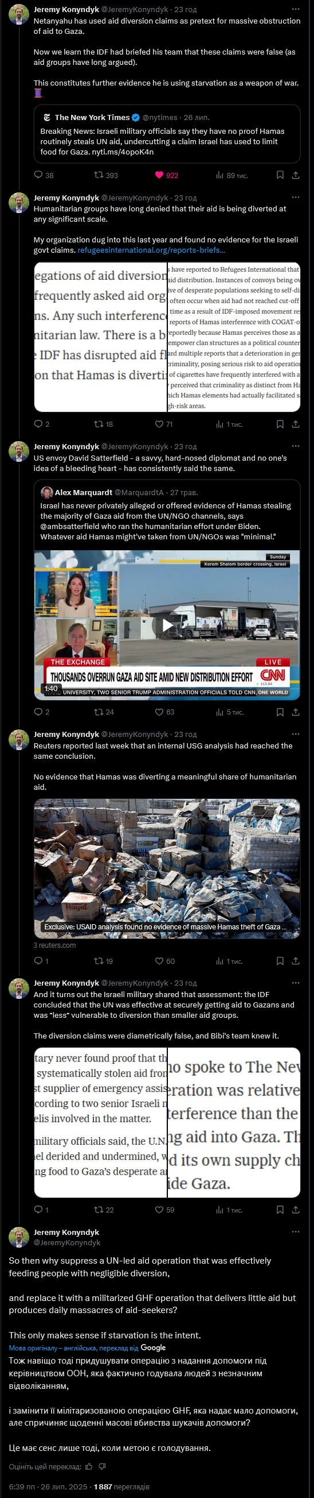The image size is (314, 1498).
Task: Retweet the Reuters tweet with 19 reposts
Action: tap(99, 961)
